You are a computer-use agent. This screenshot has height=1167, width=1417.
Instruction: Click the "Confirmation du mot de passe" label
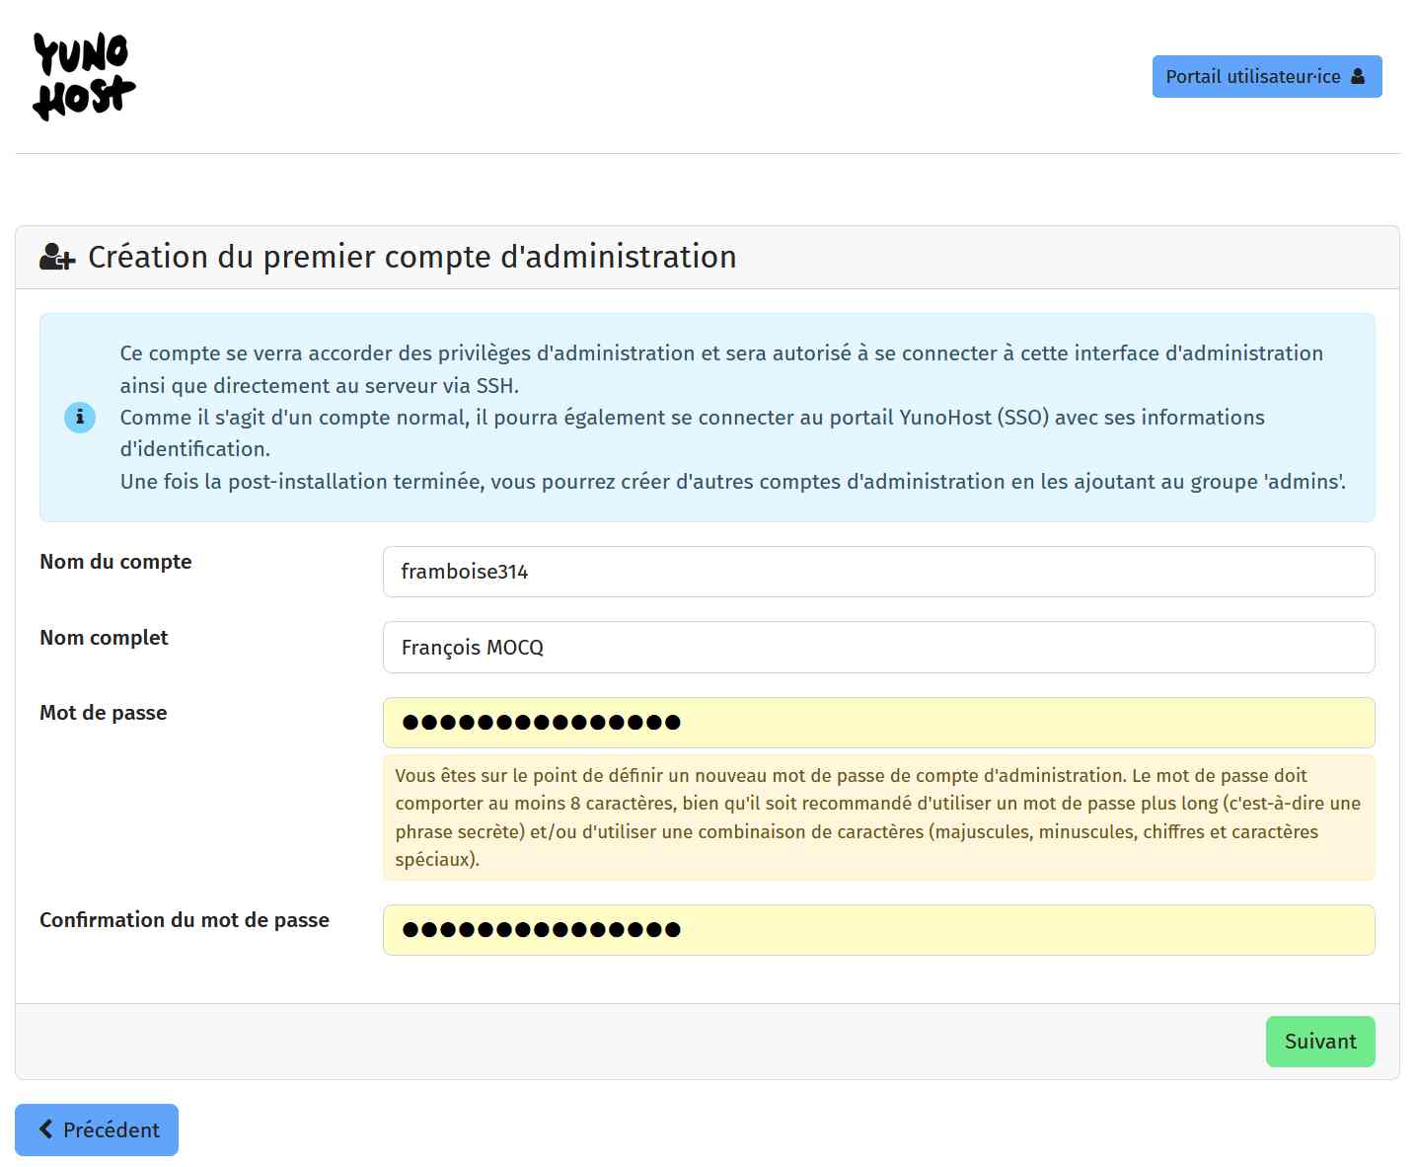185,920
